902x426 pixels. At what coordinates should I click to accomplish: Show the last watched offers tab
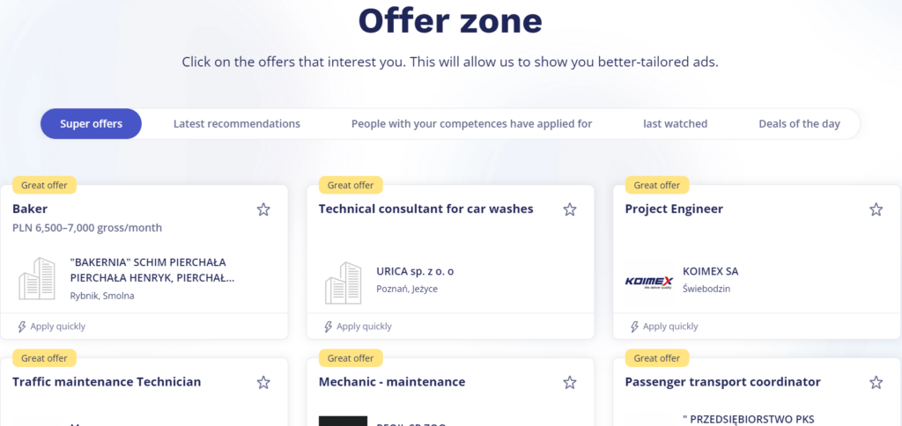[676, 123]
